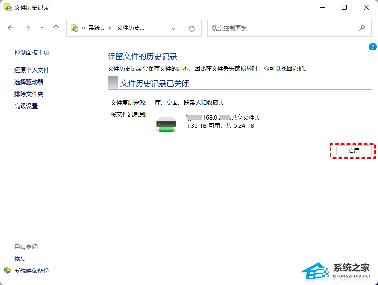This screenshot has height=285, width=378.
Task: Open the recent locations dropdown chevron
Action: pyautogui.click(x=42, y=28)
